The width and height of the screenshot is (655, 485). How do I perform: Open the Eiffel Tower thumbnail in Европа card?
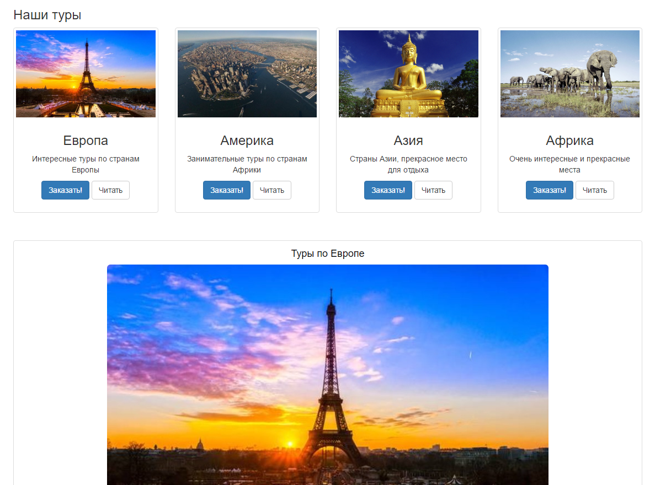[x=86, y=73]
